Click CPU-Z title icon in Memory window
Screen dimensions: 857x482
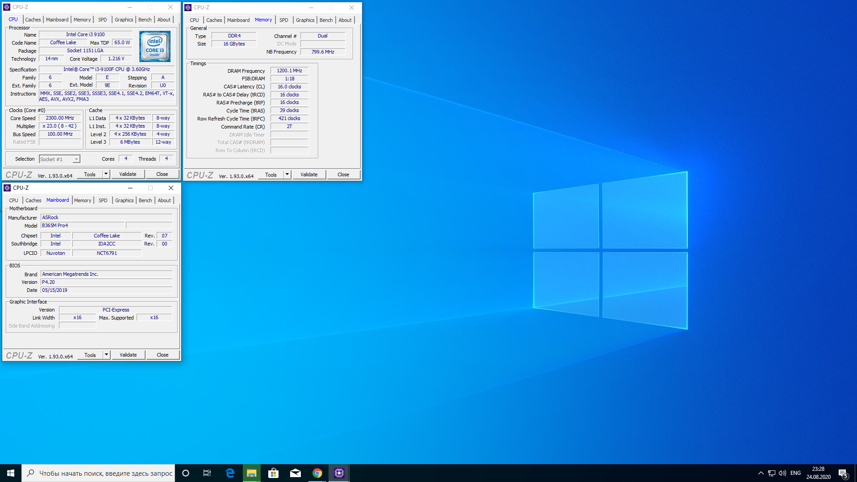point(188,8)
